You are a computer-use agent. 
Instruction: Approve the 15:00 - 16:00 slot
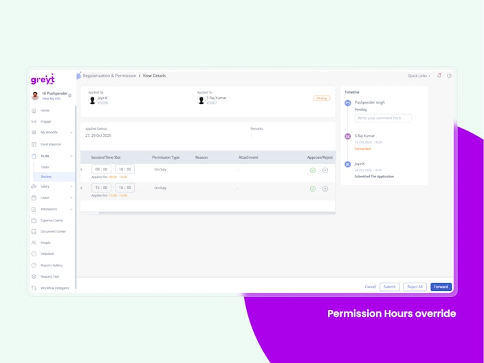tap(313, 189)
